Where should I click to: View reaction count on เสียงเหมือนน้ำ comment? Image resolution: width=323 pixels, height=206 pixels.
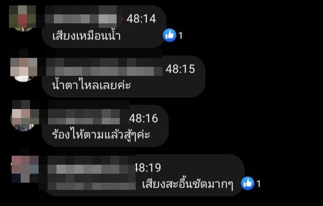[180, 35]
